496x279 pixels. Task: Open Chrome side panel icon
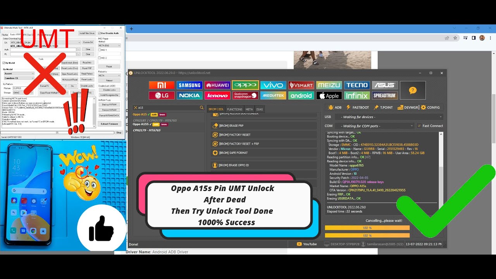click(x=473, y=38)
